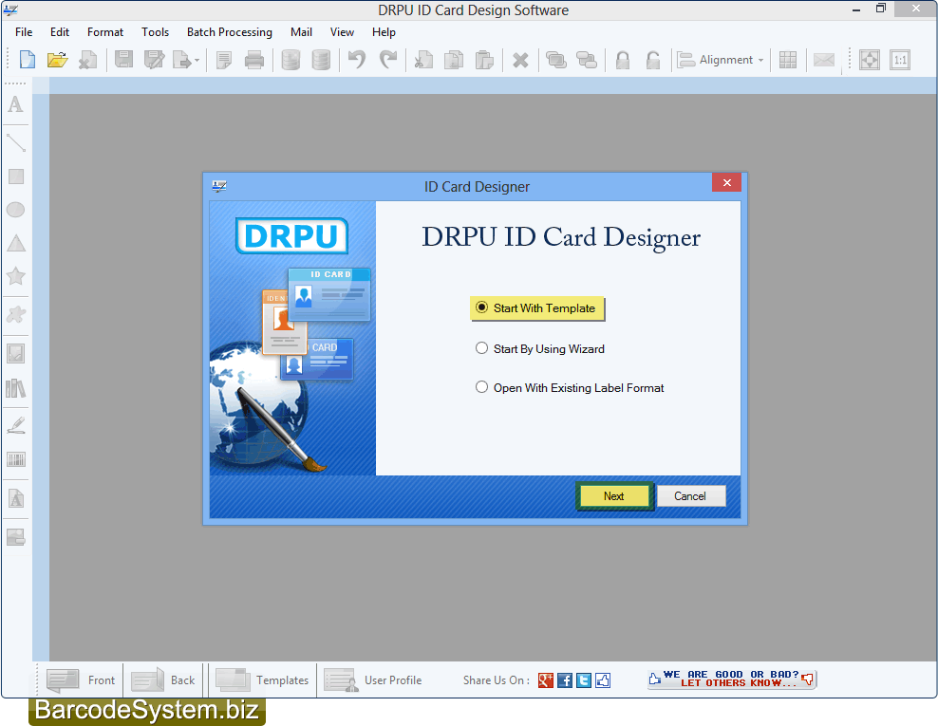Open the View menu
This screenshot has width=938, height=726.
coord(342,32)
